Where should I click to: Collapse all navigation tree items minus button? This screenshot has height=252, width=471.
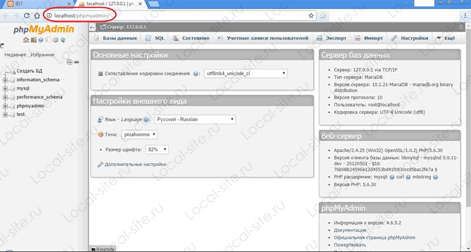coord(70,62)
